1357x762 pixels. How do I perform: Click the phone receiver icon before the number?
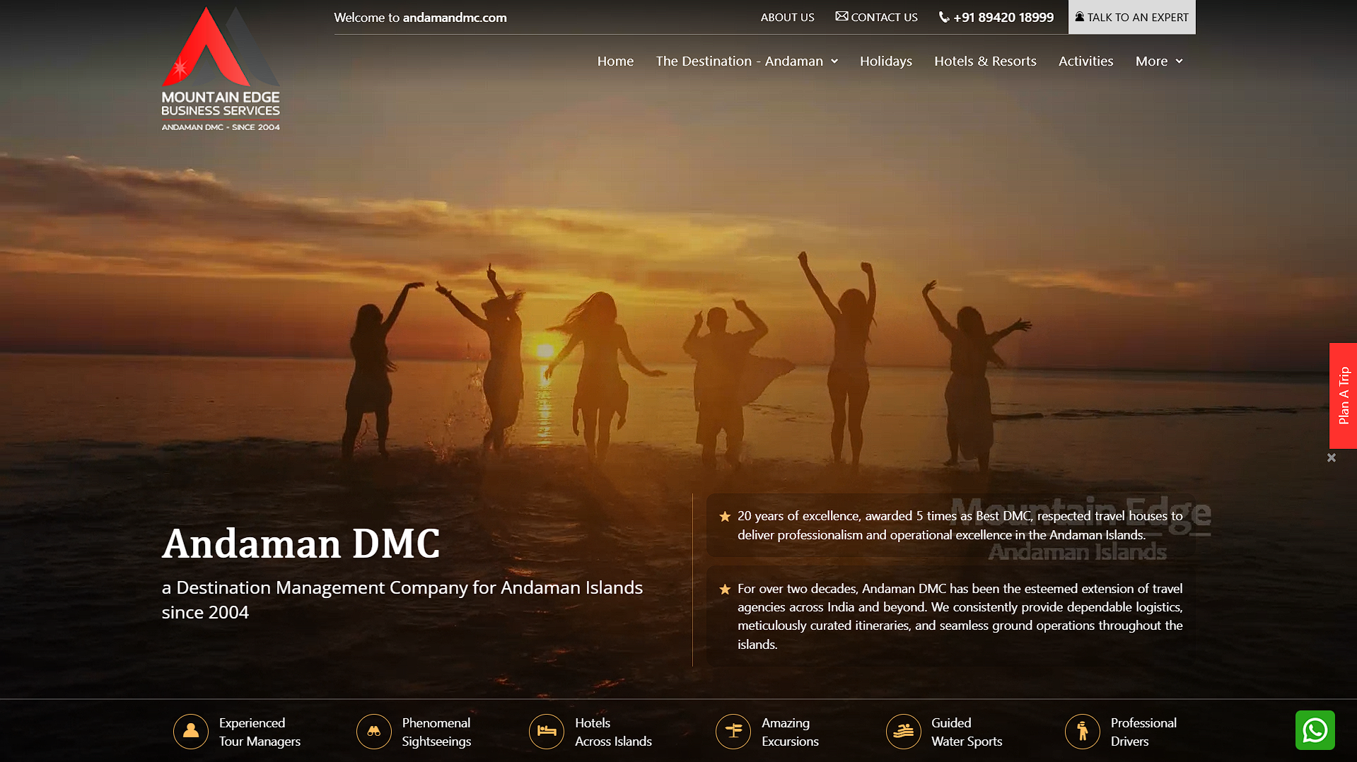[x=943, y=16]
